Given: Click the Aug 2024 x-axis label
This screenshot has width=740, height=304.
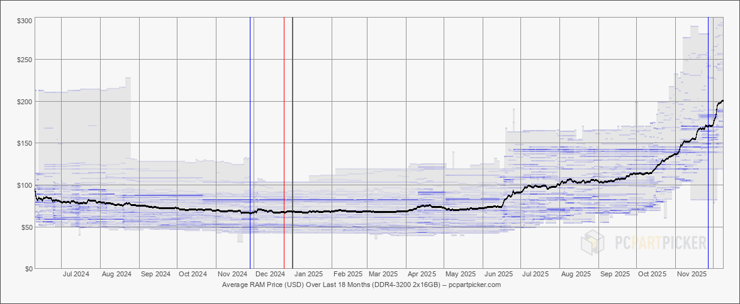Looking at the screenshot, I should point(116,274).
